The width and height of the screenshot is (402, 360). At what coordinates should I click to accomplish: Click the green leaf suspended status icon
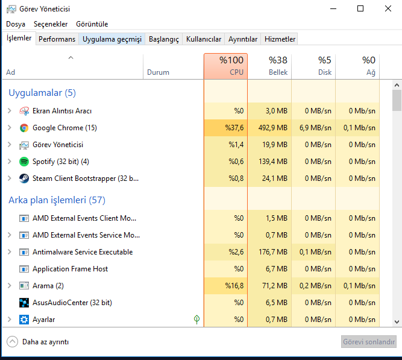(x=196, y=319)
